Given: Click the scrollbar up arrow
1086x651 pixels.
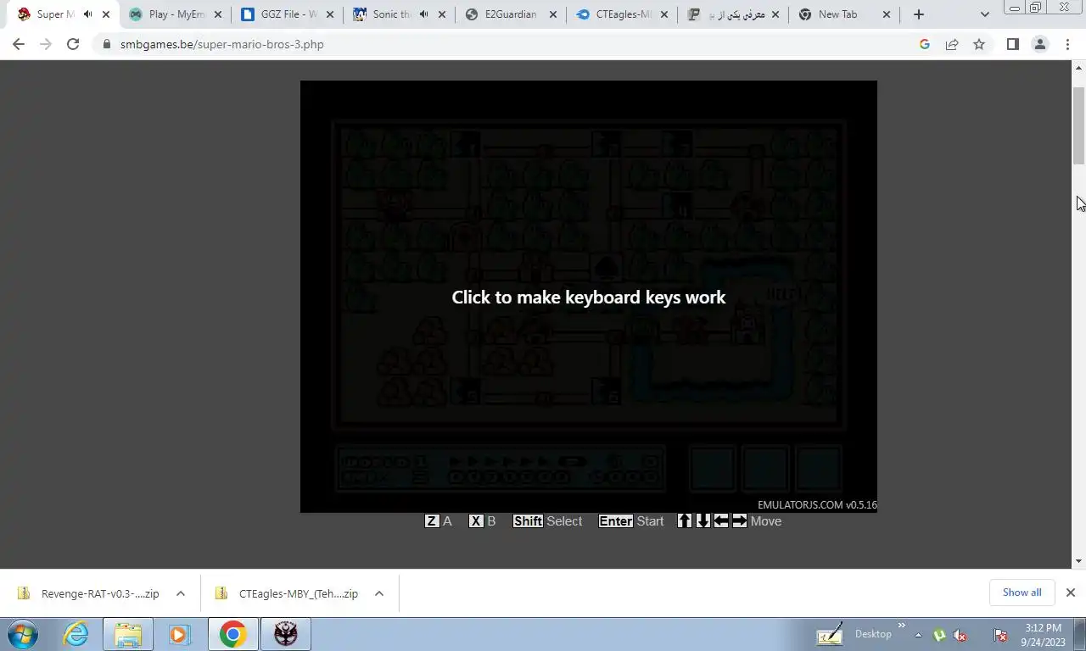Looking at the screenshot, I should [1078, 67].
